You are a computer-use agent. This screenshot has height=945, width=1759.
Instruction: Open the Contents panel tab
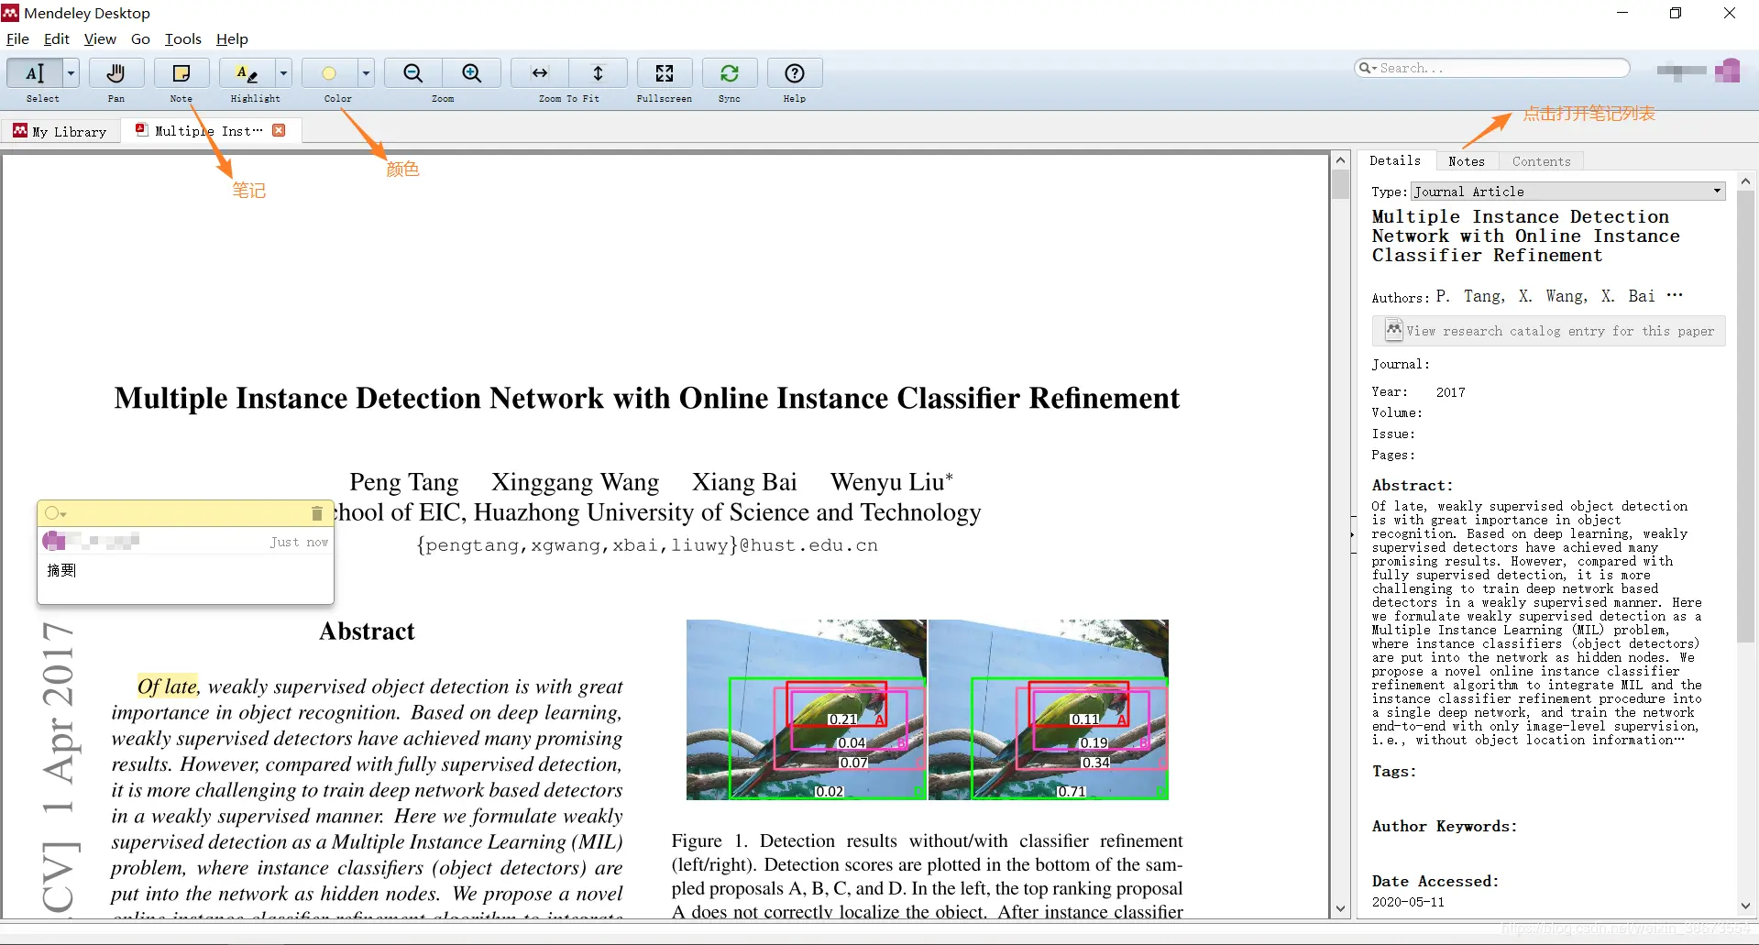pyautogui.click(x=1541, y=161)
